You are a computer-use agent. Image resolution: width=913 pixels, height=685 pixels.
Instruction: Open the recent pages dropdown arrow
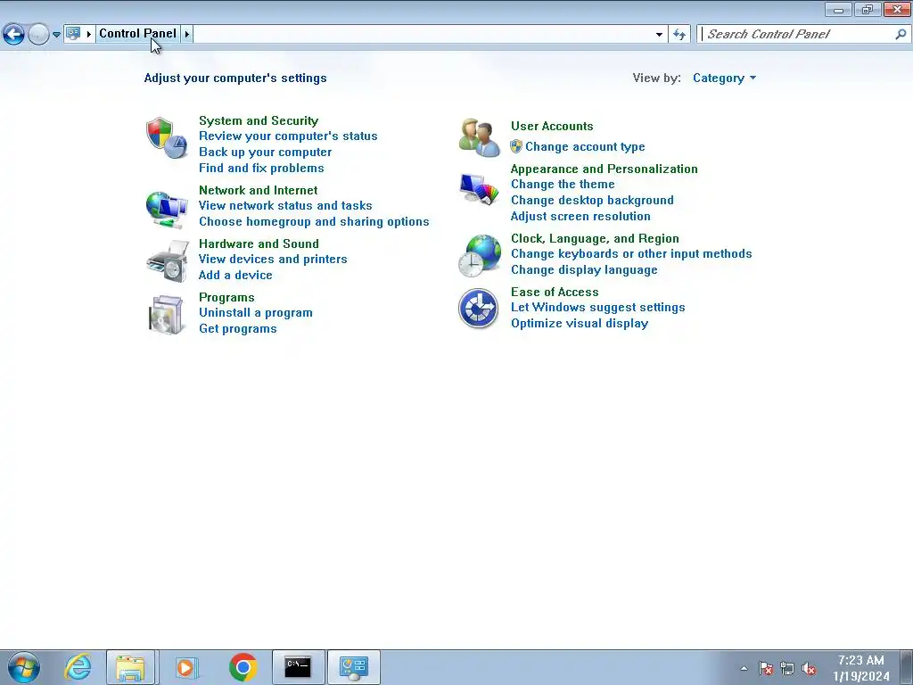click(x=56, y=35)
